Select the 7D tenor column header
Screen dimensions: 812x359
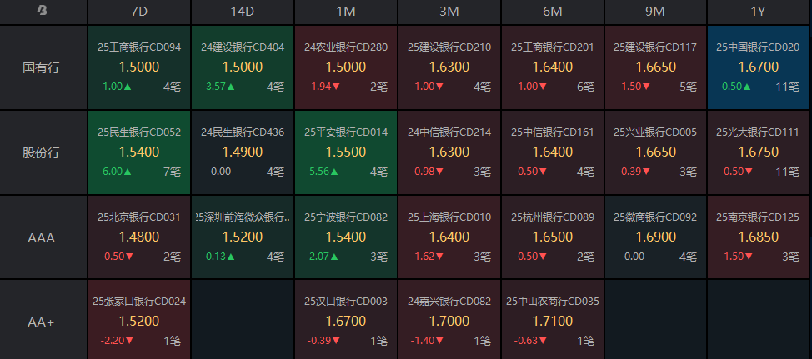coord(139,12)
